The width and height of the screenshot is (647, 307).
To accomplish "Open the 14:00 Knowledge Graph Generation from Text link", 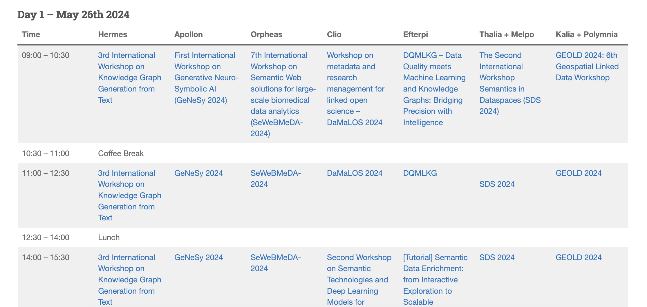I will [129, 280].
